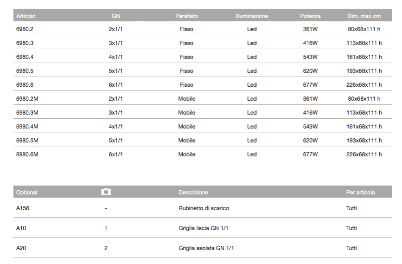Viewport: 402px width, 264px height.
Task: Click Griglia asolata GN 1/1 description
Action: (206, 248)
